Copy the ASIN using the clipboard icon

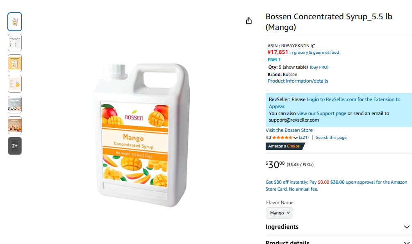tap(313, 46)
